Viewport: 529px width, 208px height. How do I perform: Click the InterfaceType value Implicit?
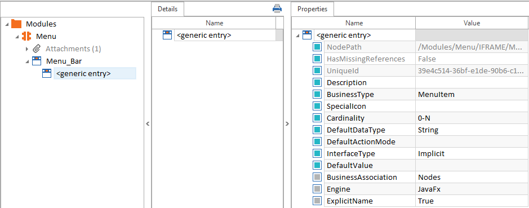coord(431,154)
